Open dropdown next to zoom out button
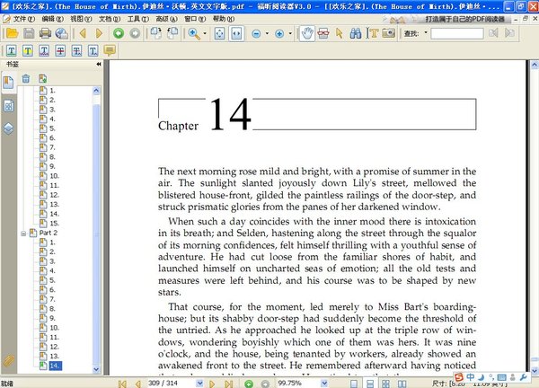539x388 pixels. (x=267, y=33)
